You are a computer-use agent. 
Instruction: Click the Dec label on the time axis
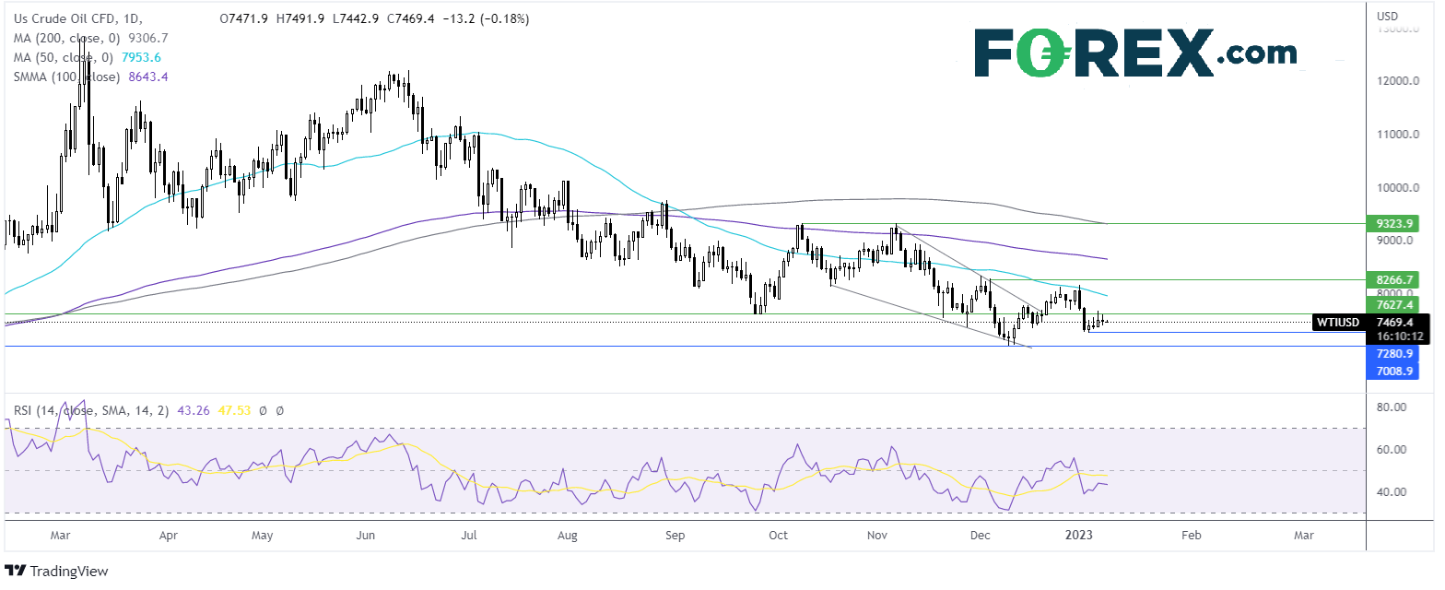(981, 535)
